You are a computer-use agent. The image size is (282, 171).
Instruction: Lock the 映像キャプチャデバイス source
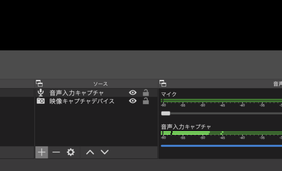point(146,101)
